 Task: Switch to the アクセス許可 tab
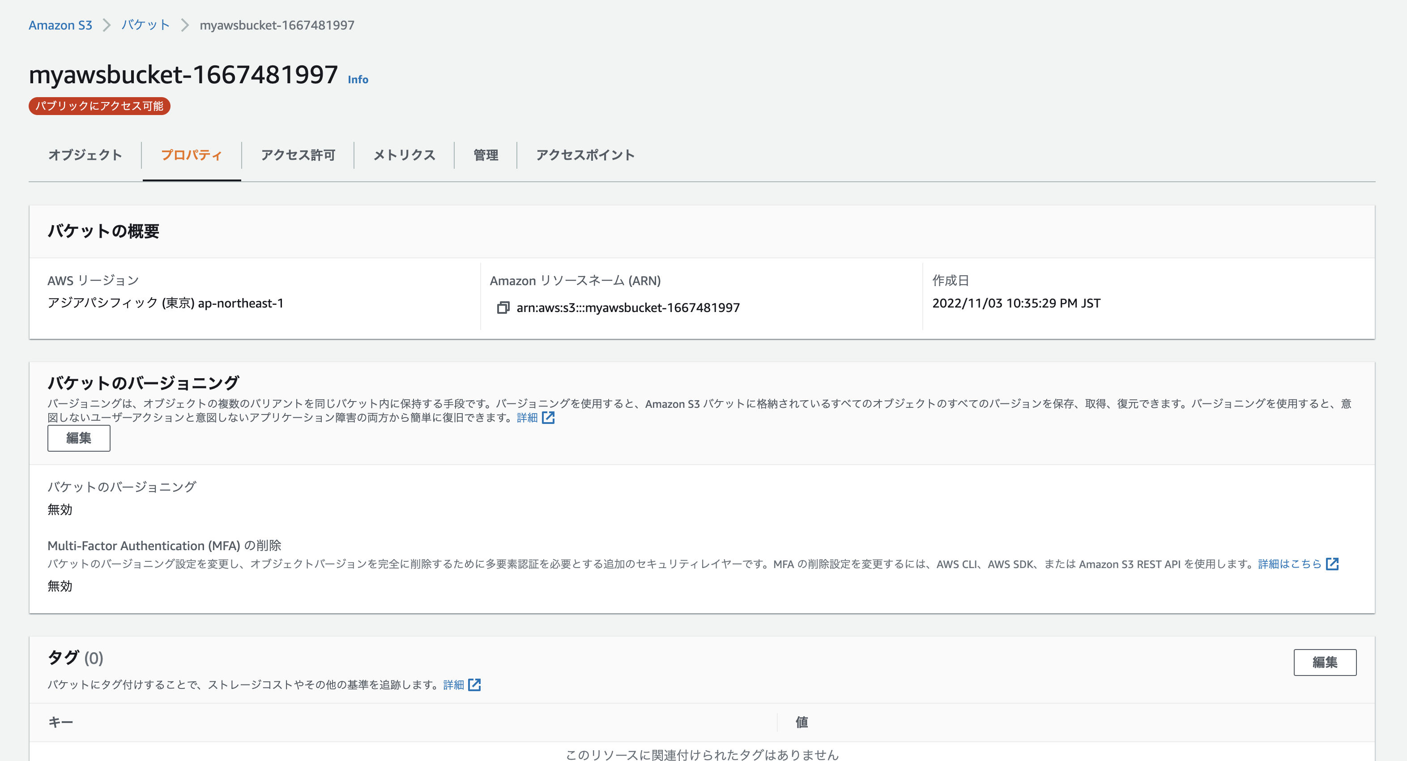[x=298, y=154]
